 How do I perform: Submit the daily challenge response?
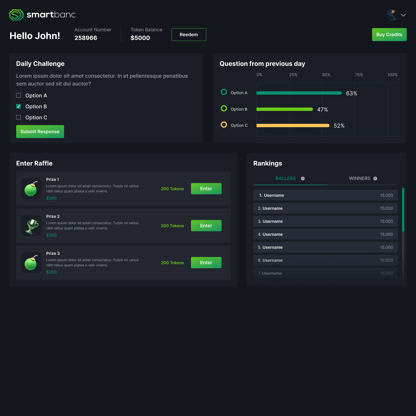[x=40, y=132]
